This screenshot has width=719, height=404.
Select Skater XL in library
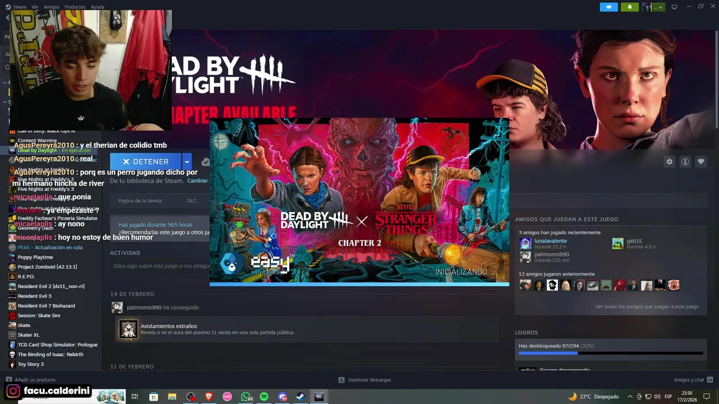[x=29, y=335]
